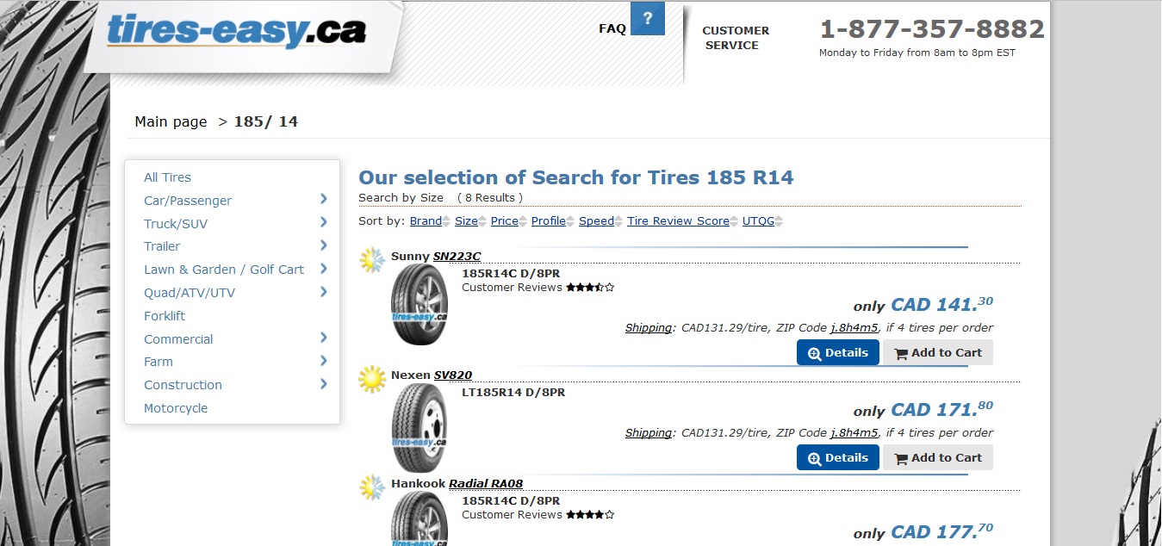Screen dimensions: 1162x546
Task: Select All Tires in the sidebar
Action: (166, 177)
